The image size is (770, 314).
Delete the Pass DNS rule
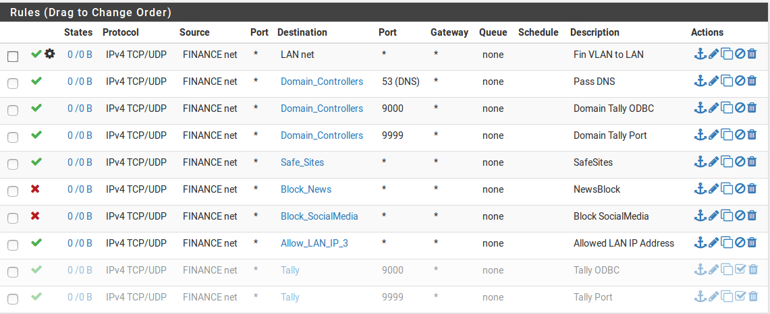[752, 81]
